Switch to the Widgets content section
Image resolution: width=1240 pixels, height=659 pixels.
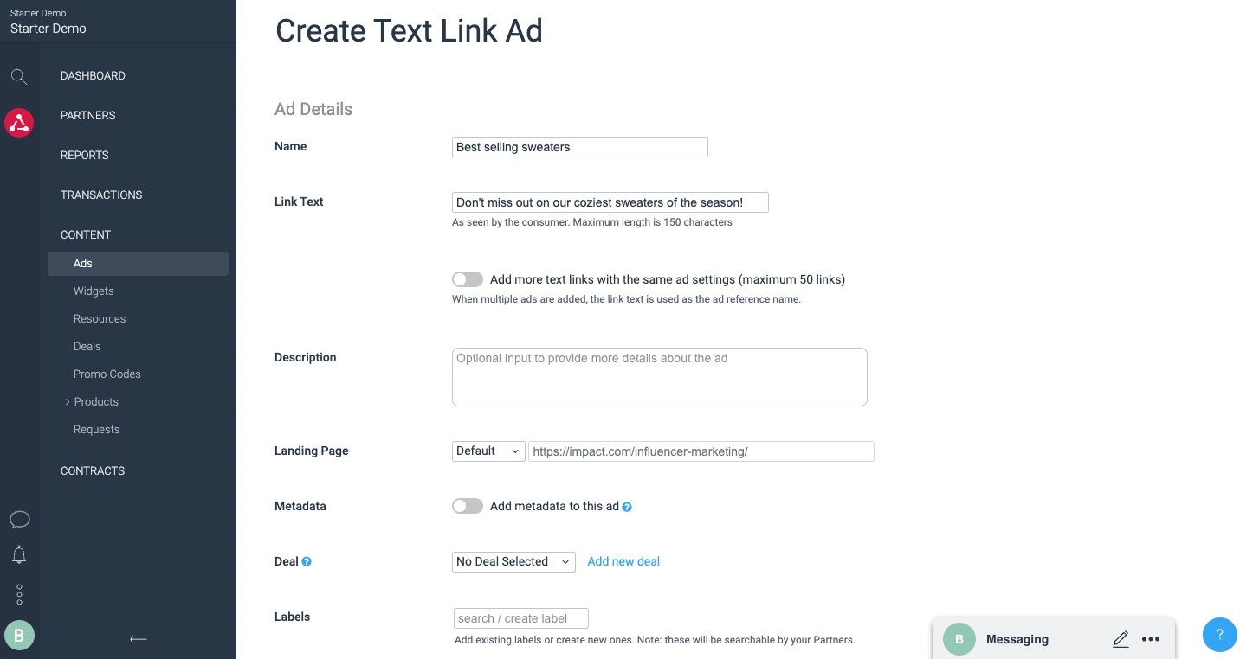(93, 291)
